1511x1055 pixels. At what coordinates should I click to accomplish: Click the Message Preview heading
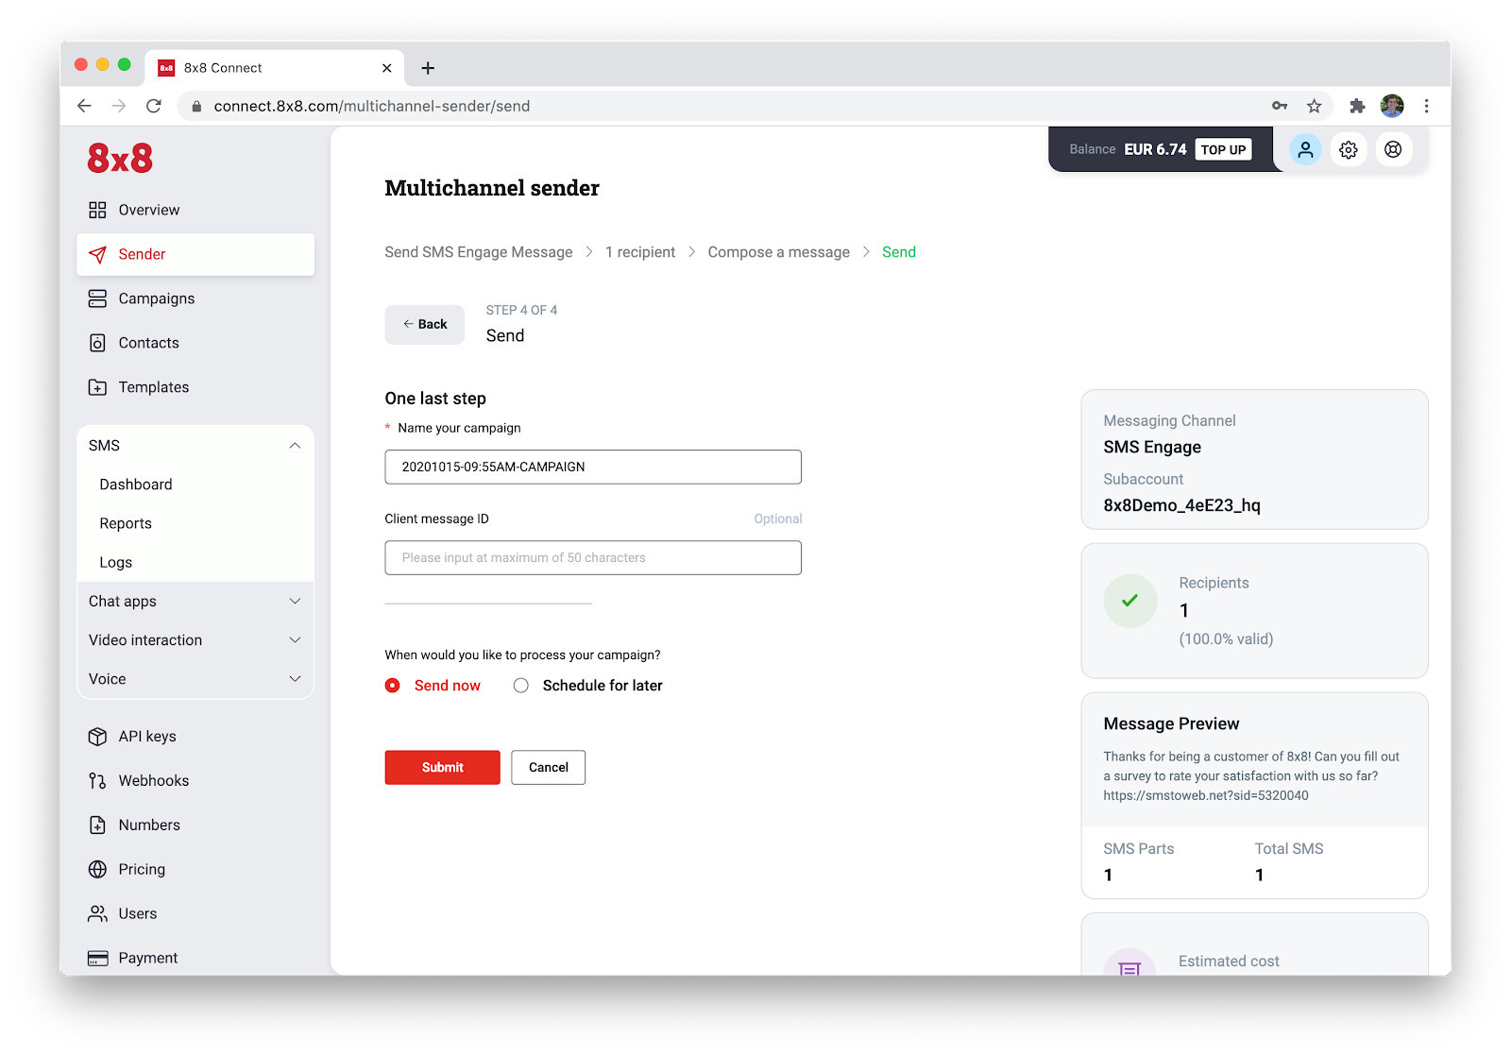(1171, 723)
